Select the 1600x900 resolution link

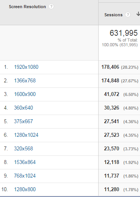pyautogui.click(x=25, y=94)
